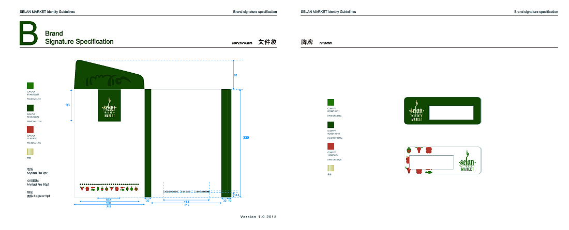Click the '70*25mm' size text
Image resolution: width=569 pixels, height=230 pixels.
[325, 43]
